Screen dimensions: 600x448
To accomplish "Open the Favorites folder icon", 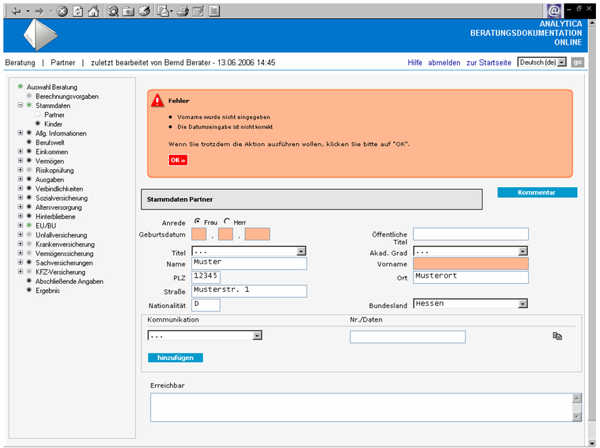I will tap(129, 11).
